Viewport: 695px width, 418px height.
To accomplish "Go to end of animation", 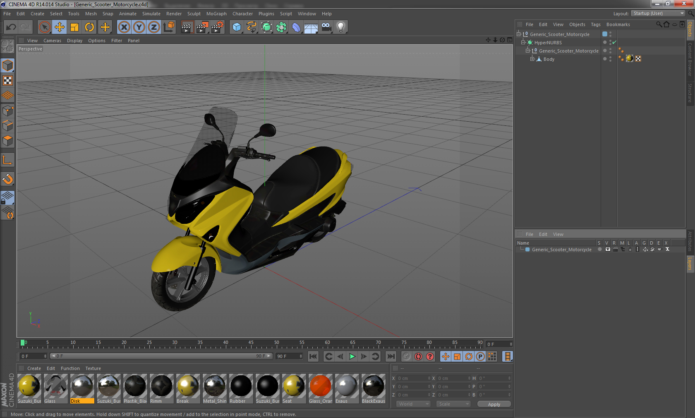I will click(x=391, y=356).
